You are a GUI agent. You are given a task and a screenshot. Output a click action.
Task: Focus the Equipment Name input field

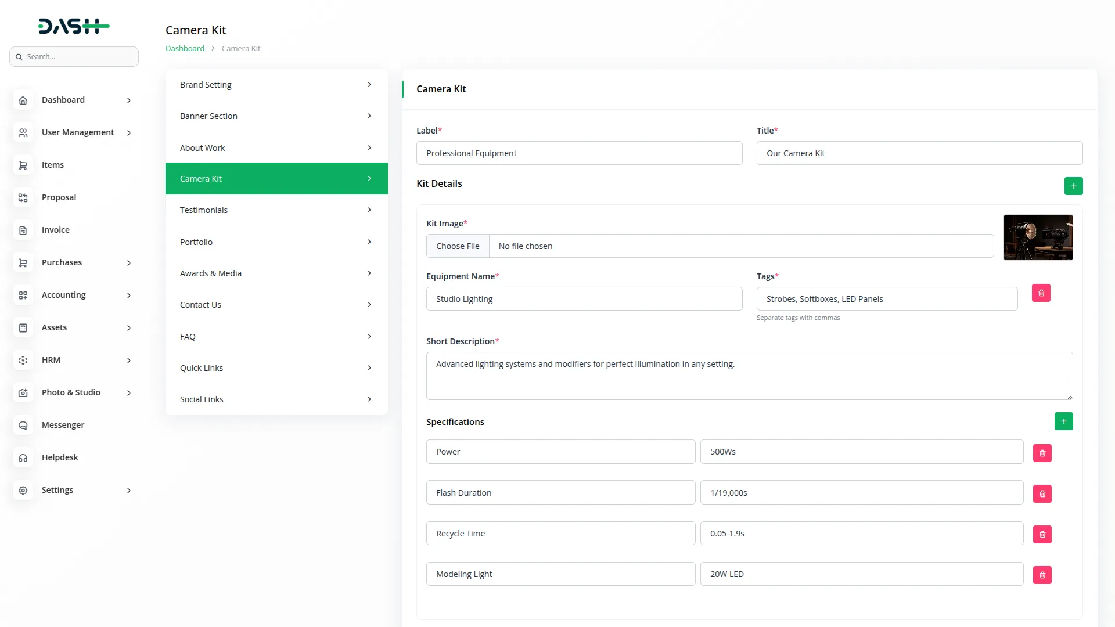point(584,299)
